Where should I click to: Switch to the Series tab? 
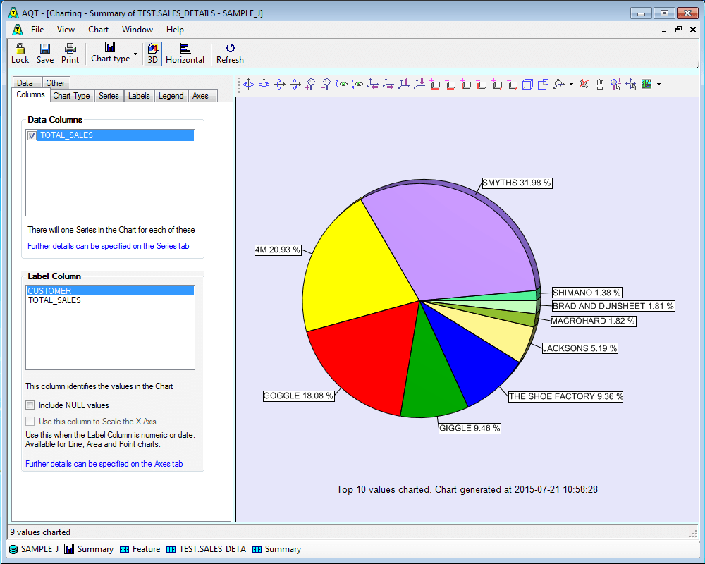pos(109,96)
